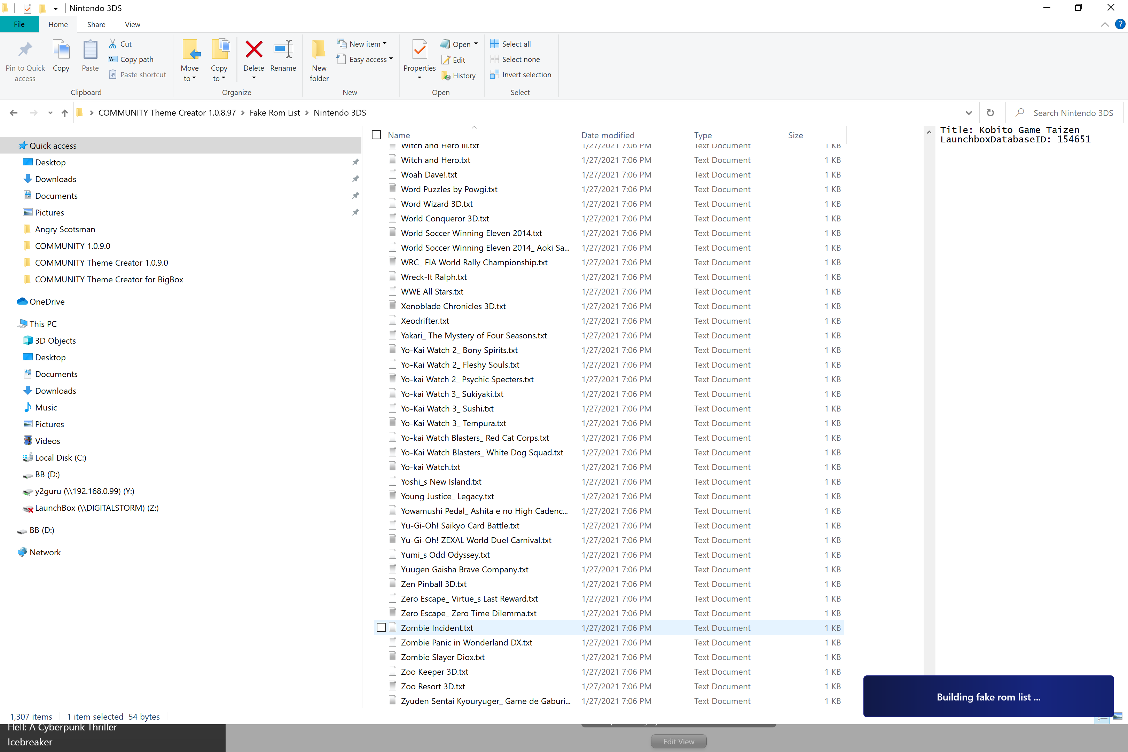Click Fake Rom List breadcrumb
This screenshot has width=1128, height=752.
pos(274,113)
